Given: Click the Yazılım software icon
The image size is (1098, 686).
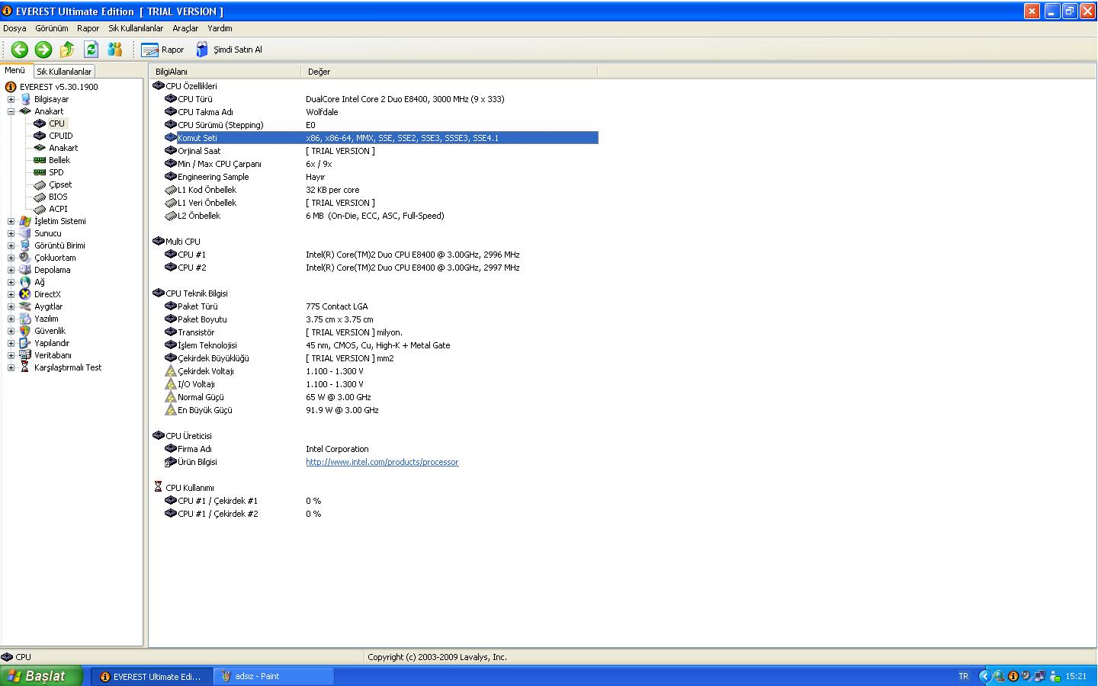Looking at the screenshot, I should click(25, 319).
